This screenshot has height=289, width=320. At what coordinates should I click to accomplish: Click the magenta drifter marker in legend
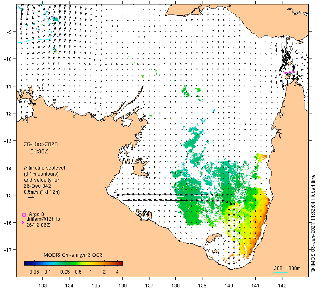pos(23,222)
